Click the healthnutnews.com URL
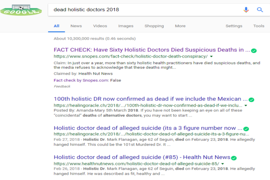The height and width of the screenshot is (180, 270). pos(136,164)
